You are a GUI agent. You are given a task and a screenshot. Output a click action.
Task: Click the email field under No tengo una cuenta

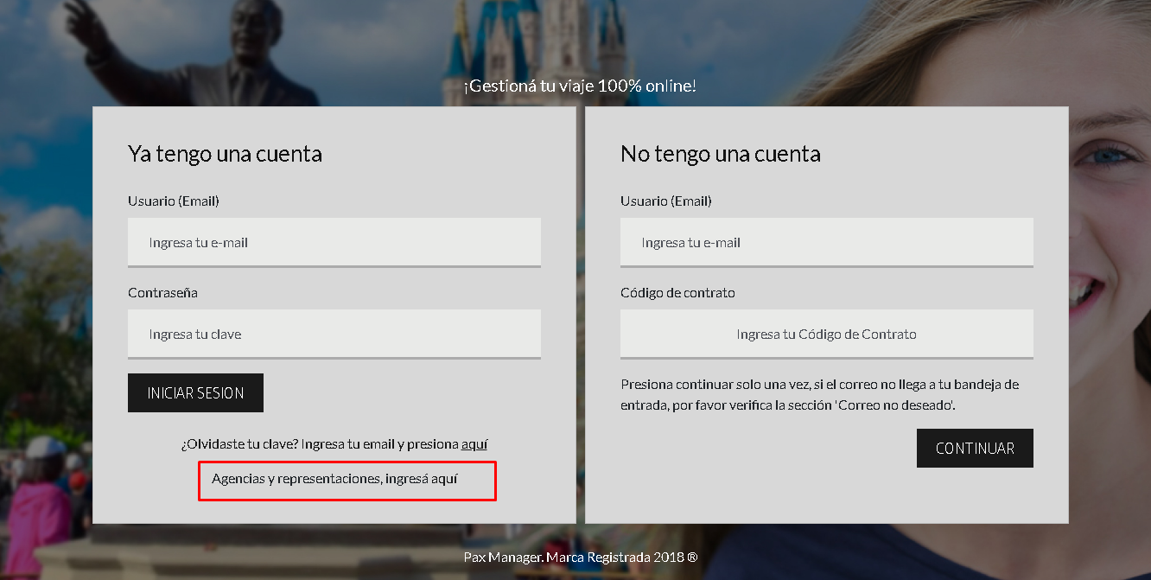point(827,242)
